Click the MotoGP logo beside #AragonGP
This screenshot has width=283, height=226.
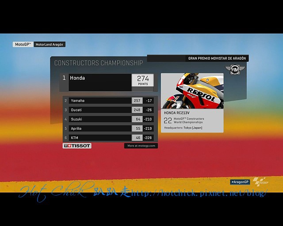tap(260, 182)
